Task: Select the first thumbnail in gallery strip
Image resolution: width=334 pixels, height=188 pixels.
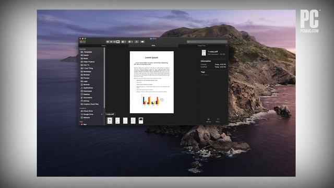Action: (x=110, y=121)
